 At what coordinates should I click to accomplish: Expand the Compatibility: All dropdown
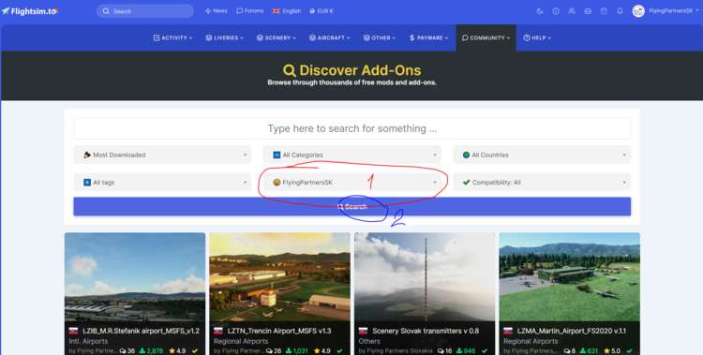542,183
